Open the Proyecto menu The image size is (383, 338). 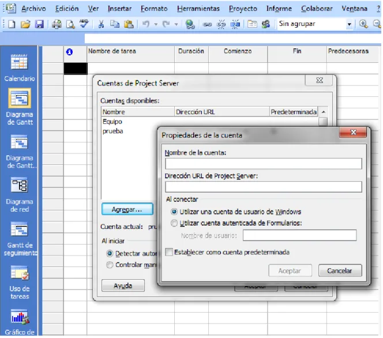pyautogui.click(x=243, y=9)
